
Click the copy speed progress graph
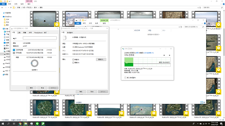147,62
